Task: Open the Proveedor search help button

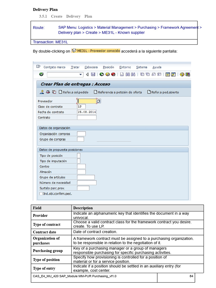Action: (x=99, y=101)
